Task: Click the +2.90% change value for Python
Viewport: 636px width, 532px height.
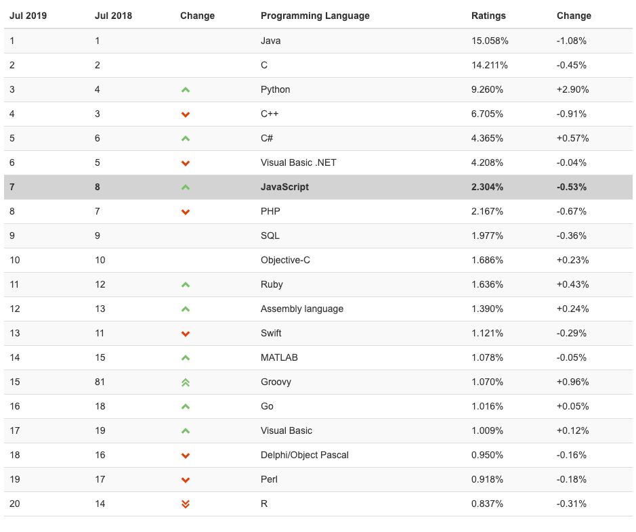Action: pyautogui.click(x=572, y=89)
